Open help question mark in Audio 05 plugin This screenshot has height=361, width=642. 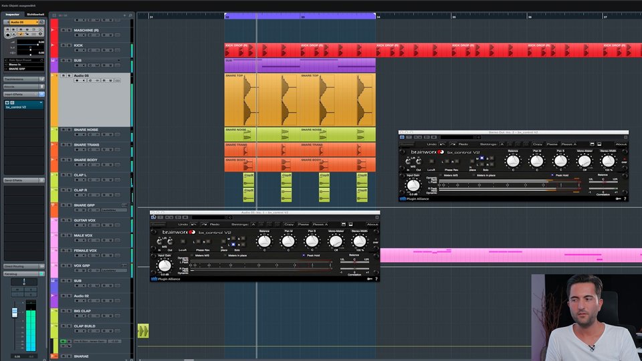pyautogui.click(x=377, y=279)
